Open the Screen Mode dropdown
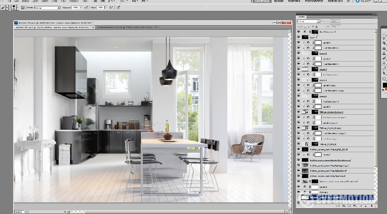Viewport: 387px width, 214px height. click(144, 1)
